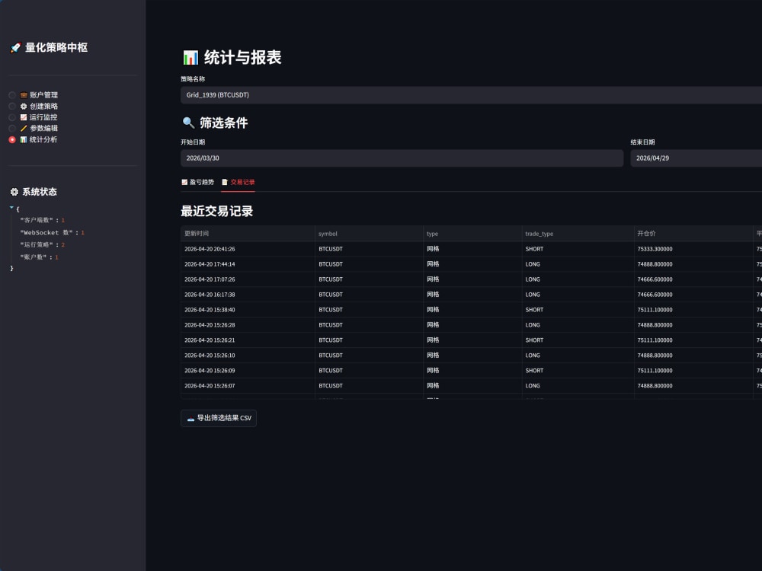This screenshot has width=762, height=571.
Task: Open the 结束日期 date field 2026/04/29
Action: 696,158
